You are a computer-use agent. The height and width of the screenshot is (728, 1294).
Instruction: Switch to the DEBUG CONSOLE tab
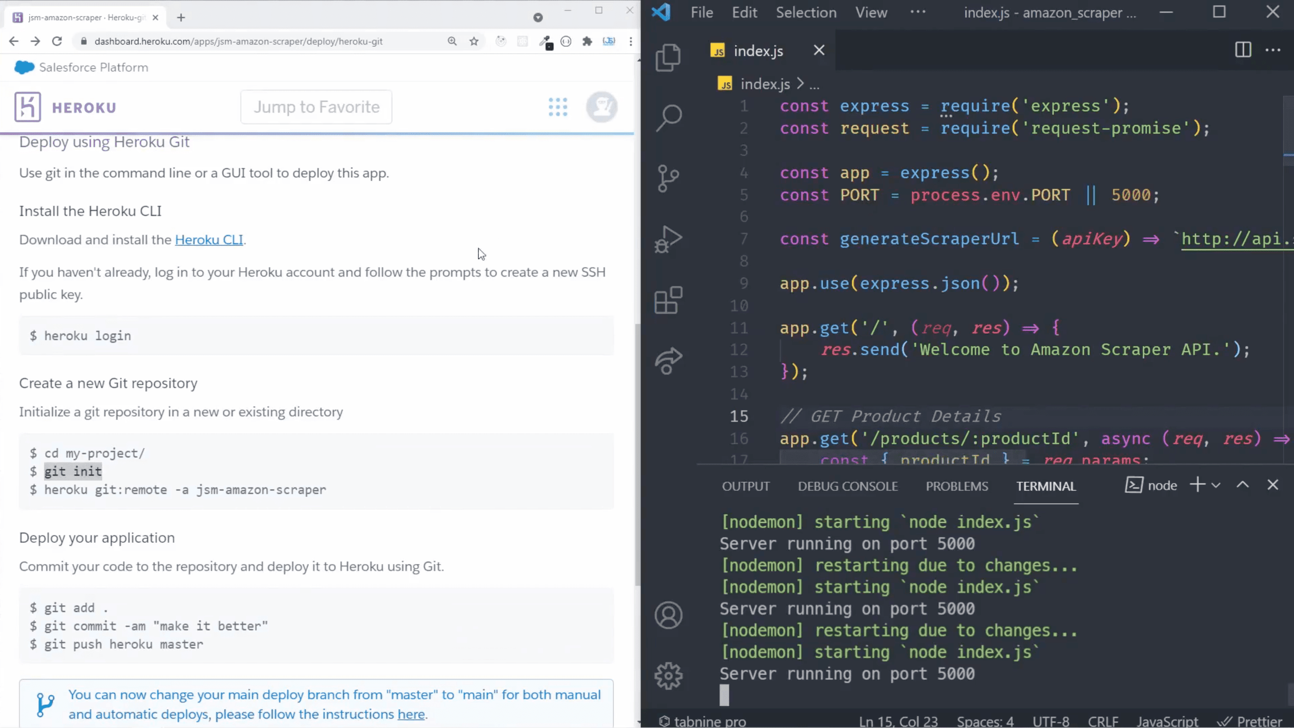pos(848,486)
